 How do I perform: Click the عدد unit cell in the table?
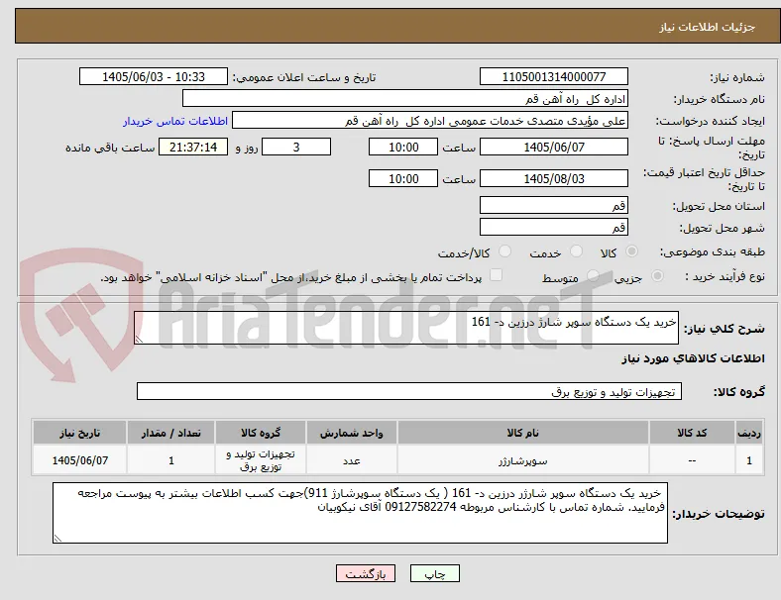(351, 460)
